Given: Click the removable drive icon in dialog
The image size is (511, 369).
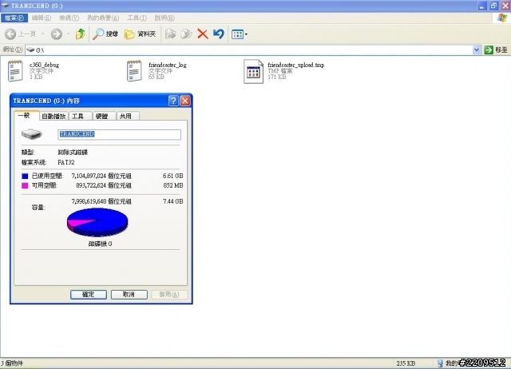Looking at the screenshot, I should [32, 133].
